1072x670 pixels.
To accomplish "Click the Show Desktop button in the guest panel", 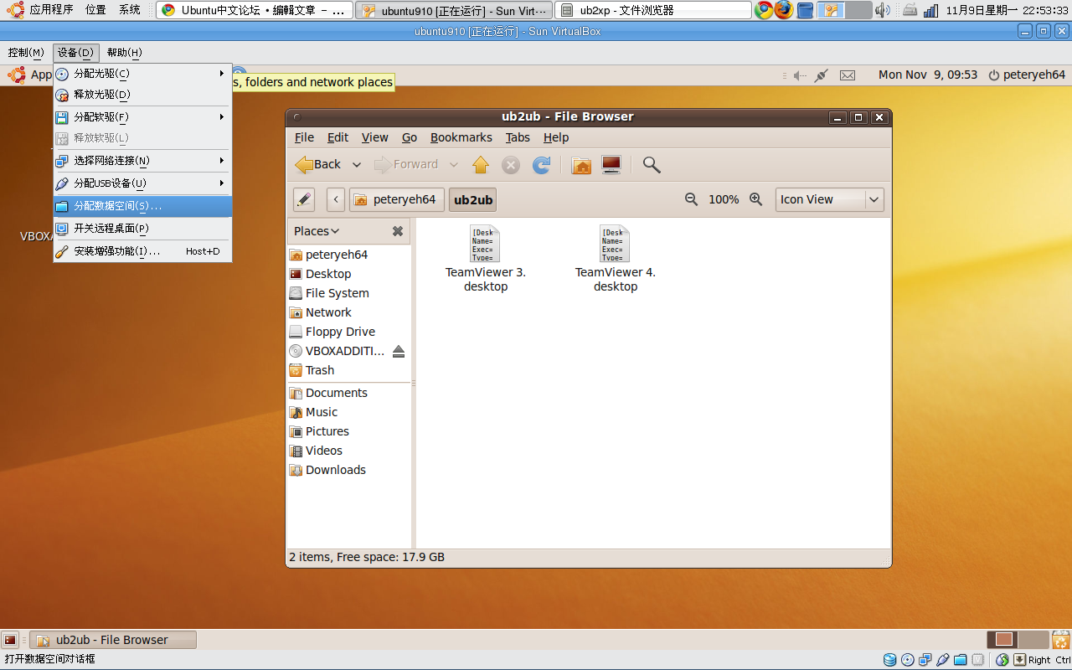I will coord(10,640).
